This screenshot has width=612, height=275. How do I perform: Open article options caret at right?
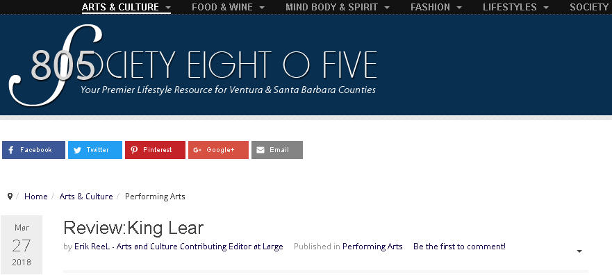(x=579, y=251)
